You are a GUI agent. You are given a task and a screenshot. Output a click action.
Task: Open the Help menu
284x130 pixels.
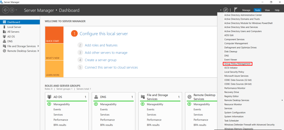click(277, 10)
